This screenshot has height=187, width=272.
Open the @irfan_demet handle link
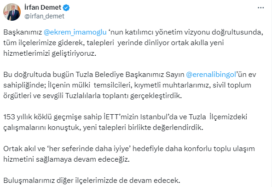tap(44, 16)
